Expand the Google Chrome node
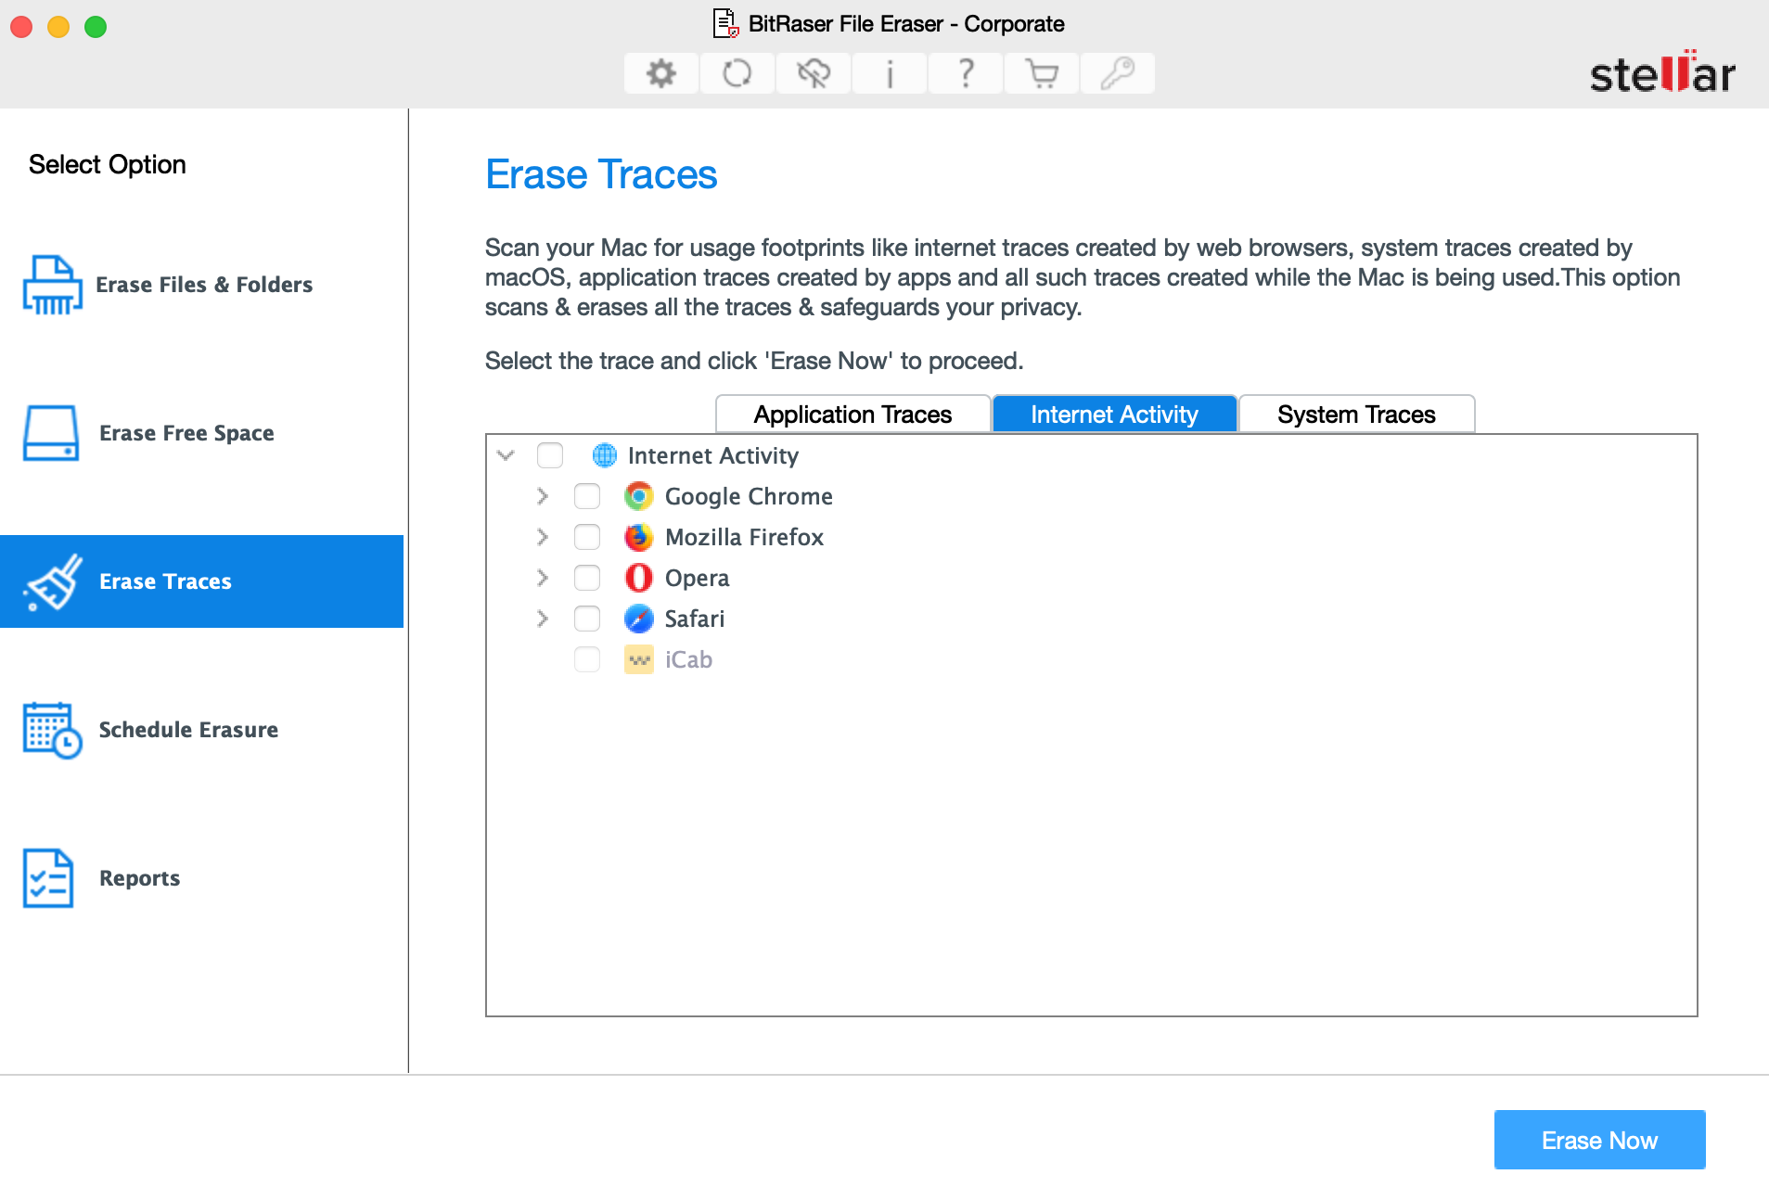This screenshot has width=1769, height=1200. (x=543, y=496)
